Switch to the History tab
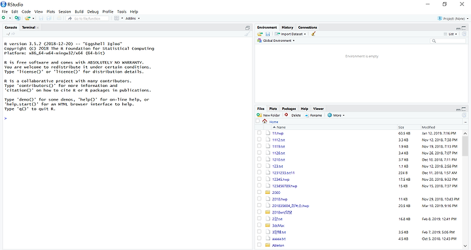Screen dimensions: 471x250 (x=287, y=27)
